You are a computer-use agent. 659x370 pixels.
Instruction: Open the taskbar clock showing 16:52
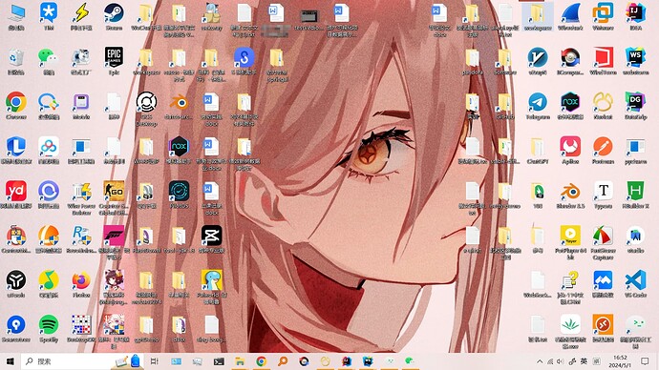pyautogui.click(x=621, y=361)
